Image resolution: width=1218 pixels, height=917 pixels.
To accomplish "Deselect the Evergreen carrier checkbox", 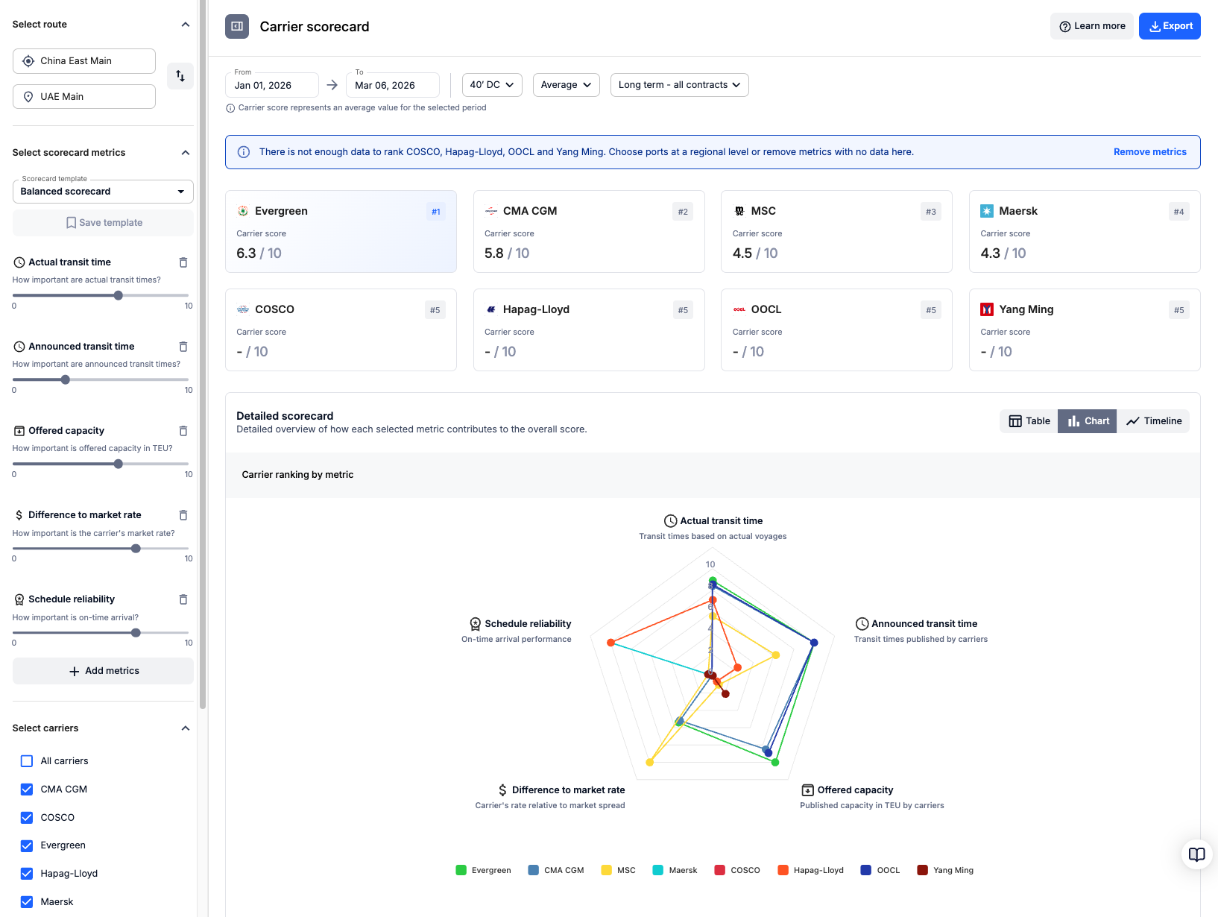I will (x=27, y=845).
